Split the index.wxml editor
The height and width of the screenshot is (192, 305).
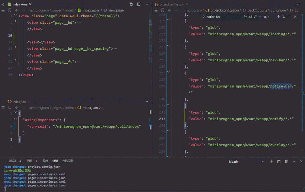point(139,4)
